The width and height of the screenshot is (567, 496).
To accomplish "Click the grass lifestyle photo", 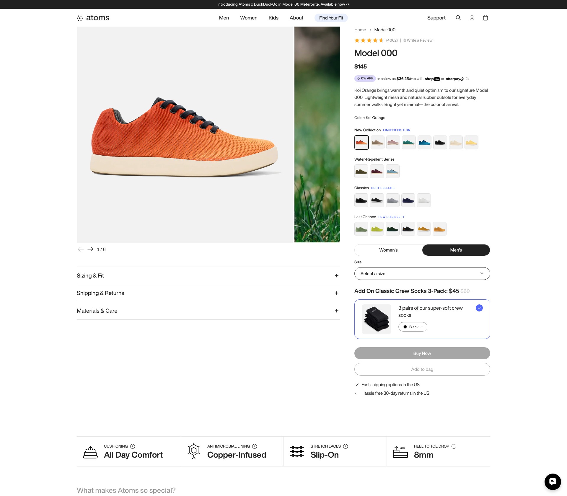I will pos(317,135).
